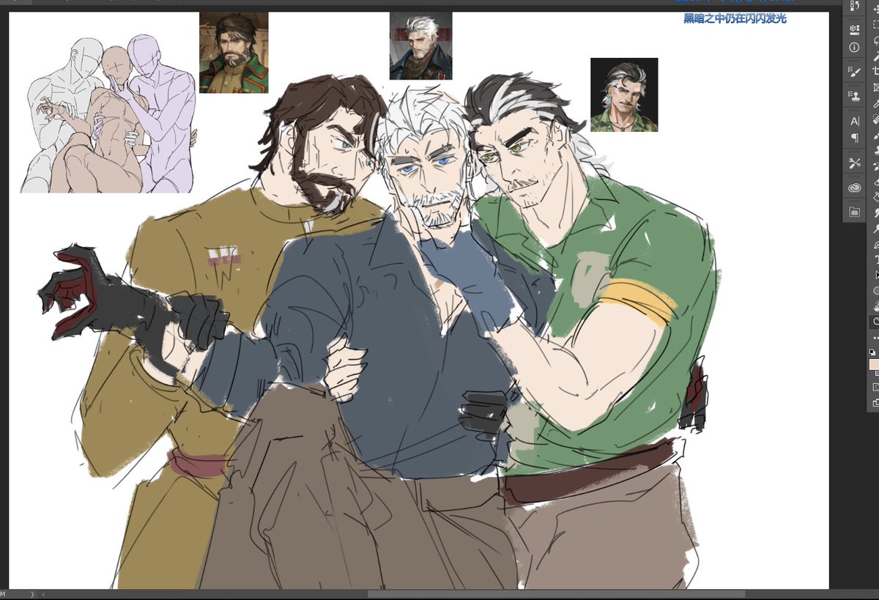The width and height of the screenshot is (879, 600).
Task: Select the Eyedropper tool
Action: point(876,103)
